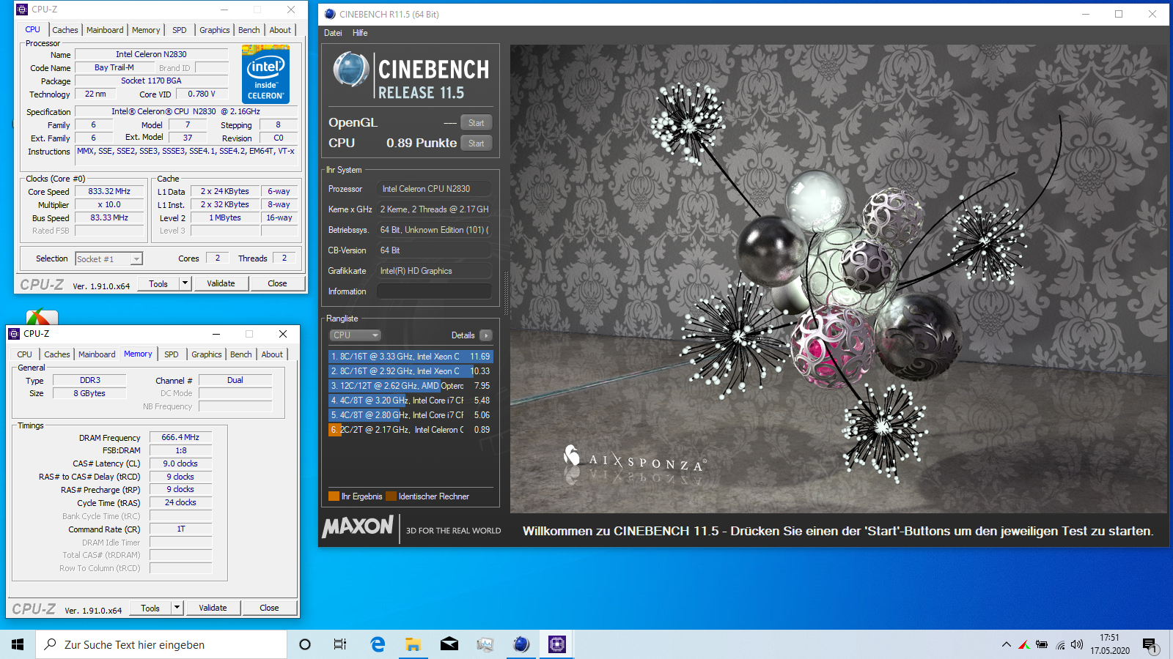Open Mainboard tab in lower CPU-Z window
This screenshot has height=659, width=1173.
tap(97, 354)
